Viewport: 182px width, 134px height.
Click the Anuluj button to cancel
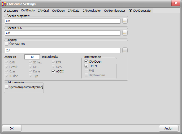(168, 128)
